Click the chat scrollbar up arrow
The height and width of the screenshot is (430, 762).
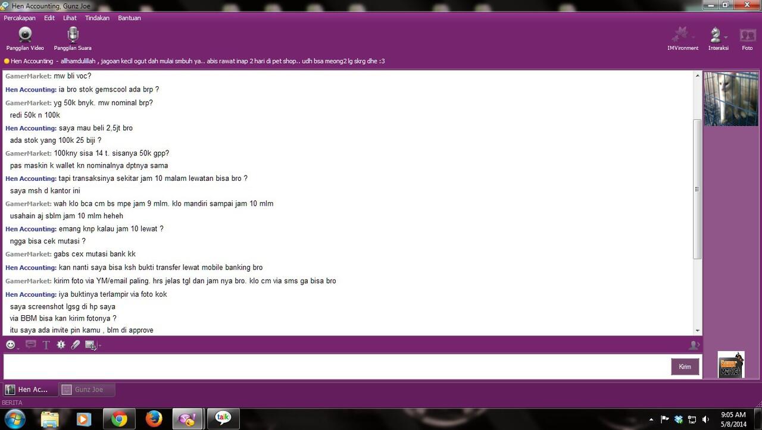698,76
